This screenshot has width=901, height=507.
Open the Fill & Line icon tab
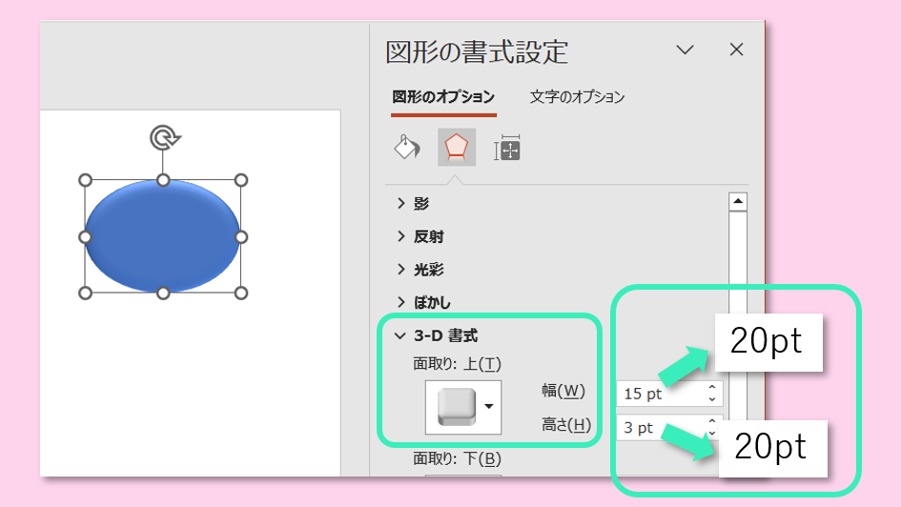[x=407, y=148]
